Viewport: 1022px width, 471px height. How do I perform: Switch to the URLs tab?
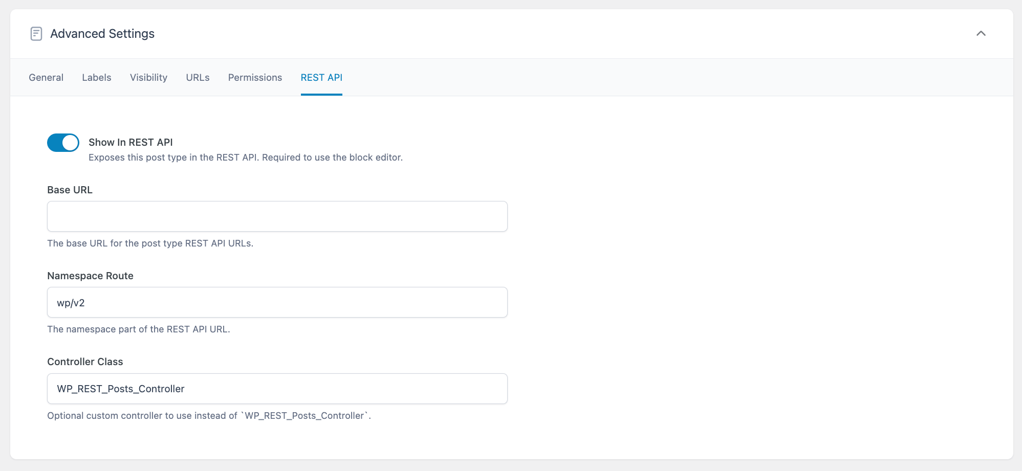tap(198, 77)
